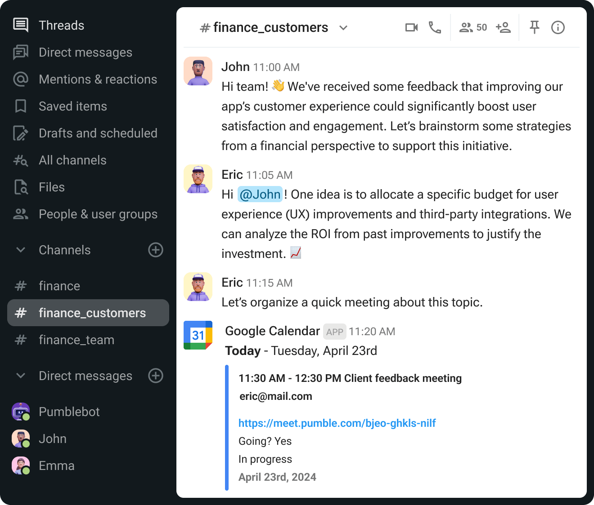Screen dimensions: 594x505
Task: Open the Files document-search icon
Action: (21, 187)
